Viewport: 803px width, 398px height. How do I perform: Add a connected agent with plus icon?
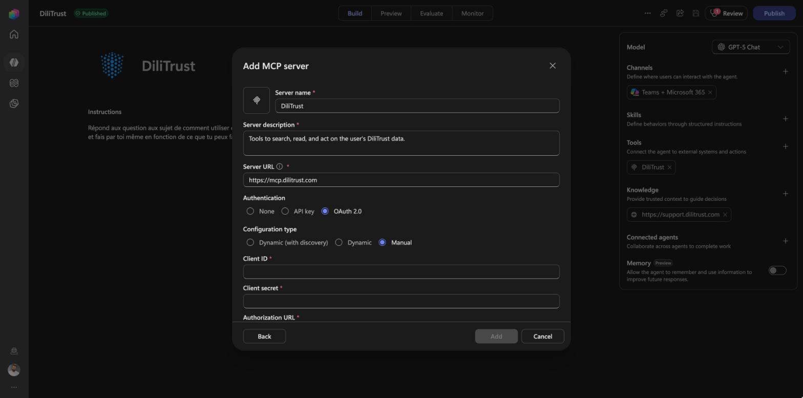coord(786,241)
